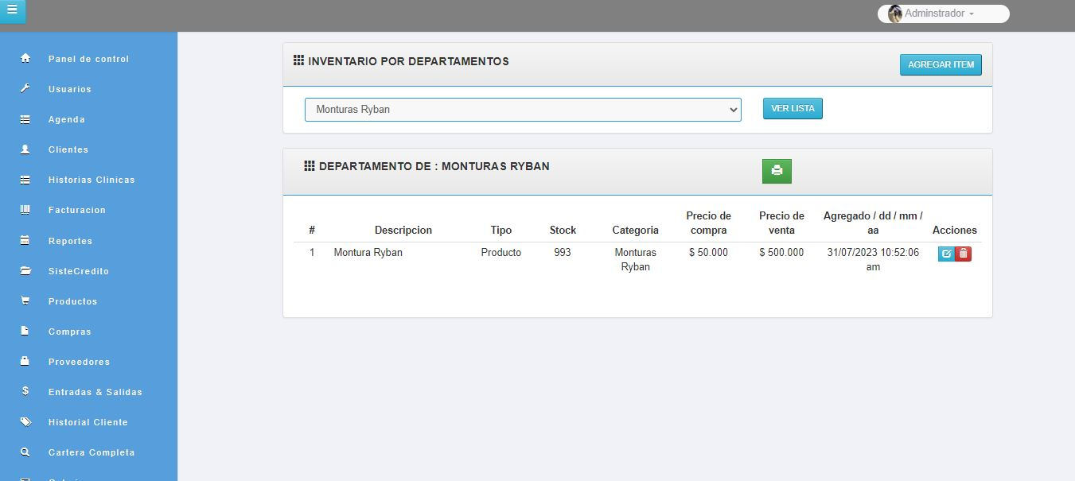Viewport: 1075px width, 481px height.
Task: Go to Historias Clinicas section
Action: pyautogui.click(x=92, y=180)
